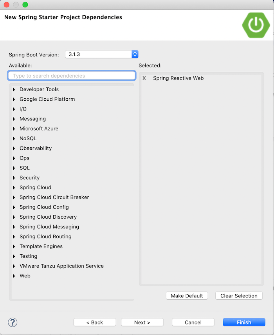This screenshot has height=335, width=274.
Task: Click the Next button
Action: pyautogui.click(x=142, y=322)
